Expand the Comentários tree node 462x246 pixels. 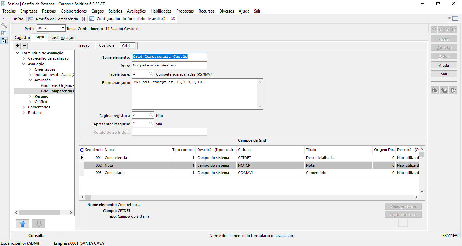coord(24,107)
